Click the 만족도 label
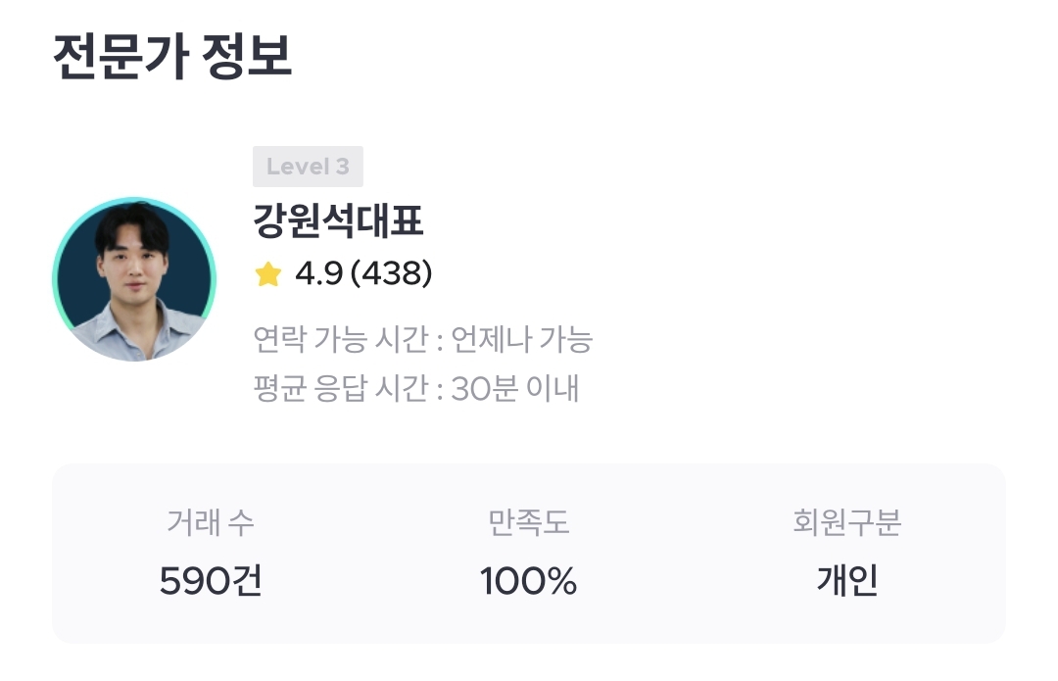This screenshot has width=1058, height=681. pos(528,523)
